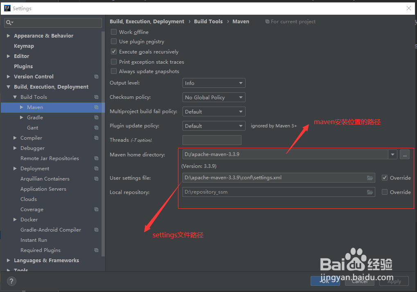Click project-level icon on Arquillian Containers row
This screenshot has width=417, height=292.
[96, 179]
